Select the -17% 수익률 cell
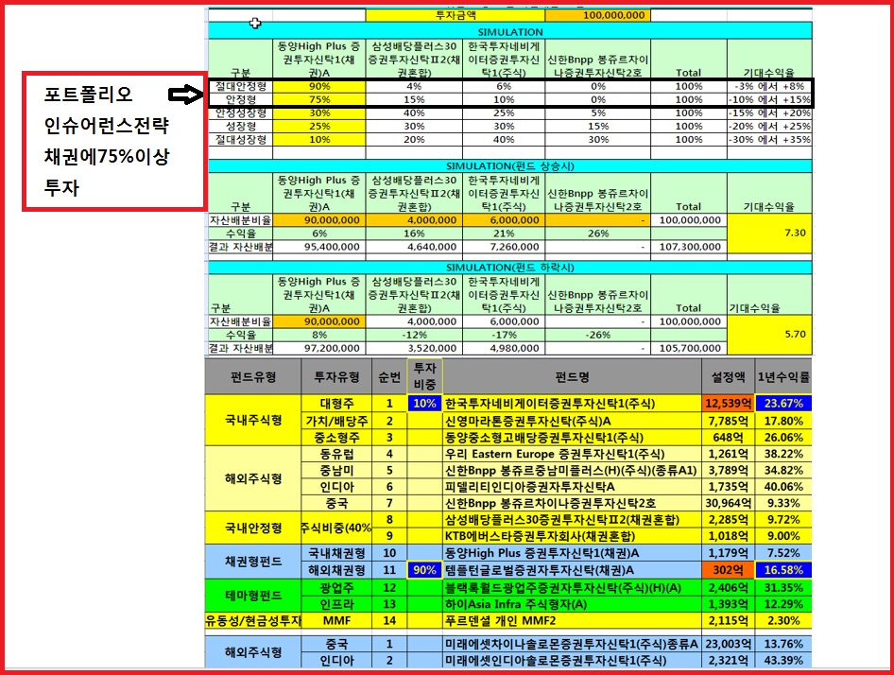 point(504,335)
